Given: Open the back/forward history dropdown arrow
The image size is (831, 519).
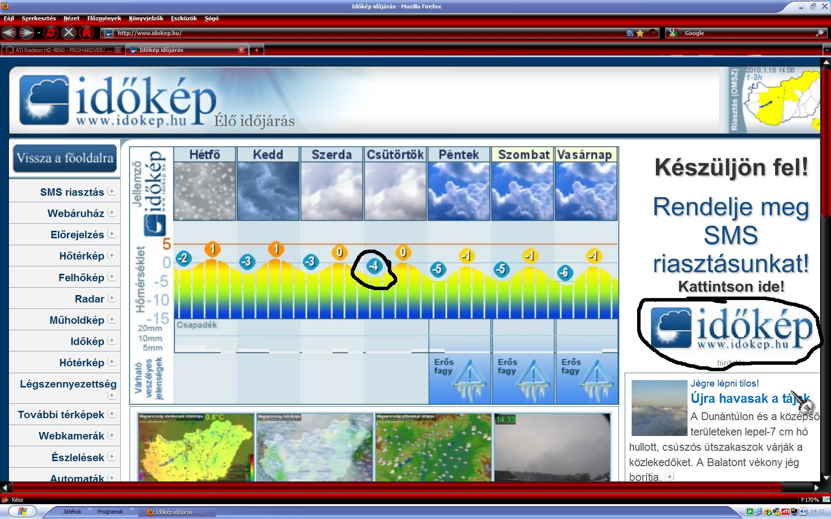Looking at the screenshot, I should (x=39, y=33).
